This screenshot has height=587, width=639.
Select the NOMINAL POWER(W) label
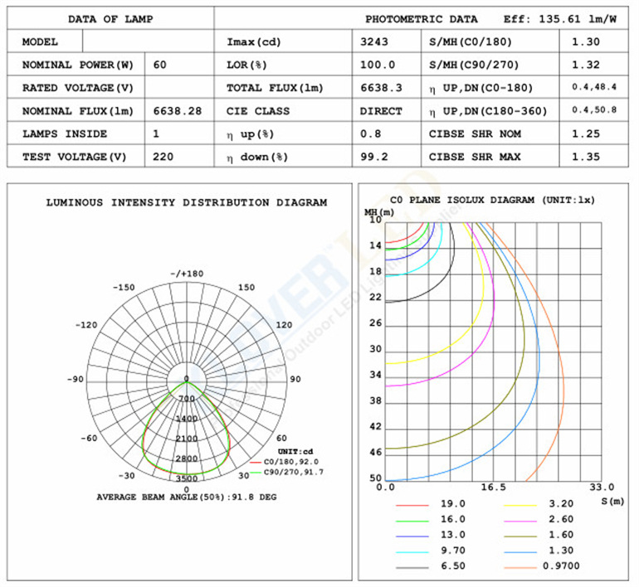click(77, 65)
